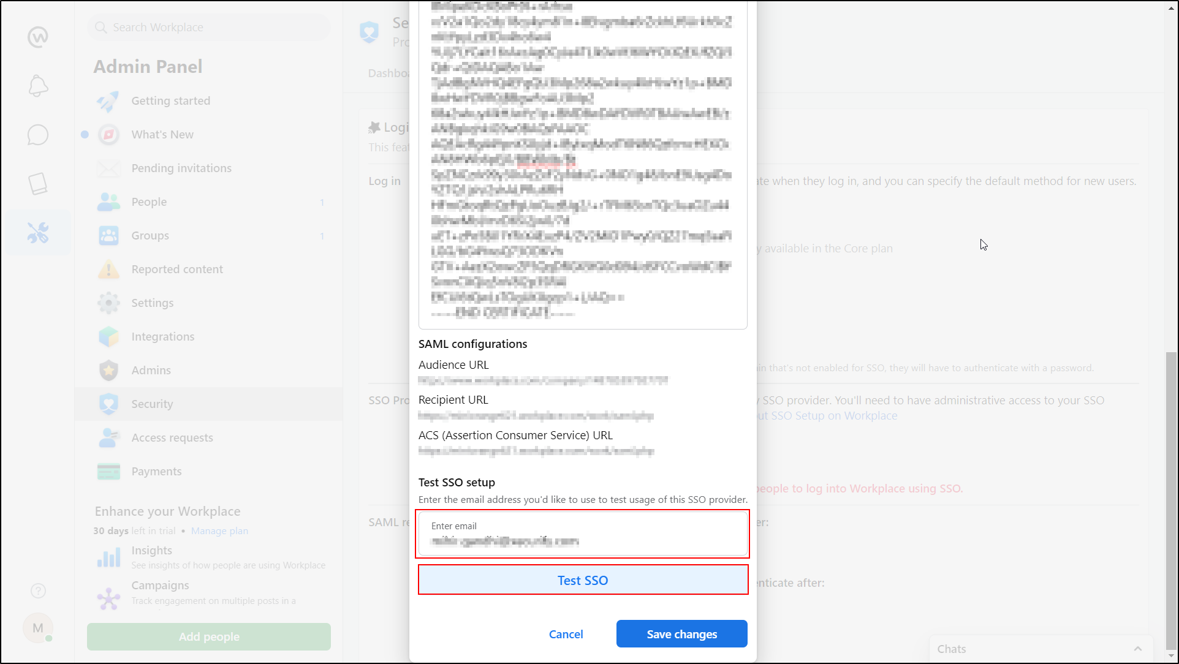Viewport: 1179px width, 664px height.
Task: Open the Pending invitations section
Action: click(181, 167)
